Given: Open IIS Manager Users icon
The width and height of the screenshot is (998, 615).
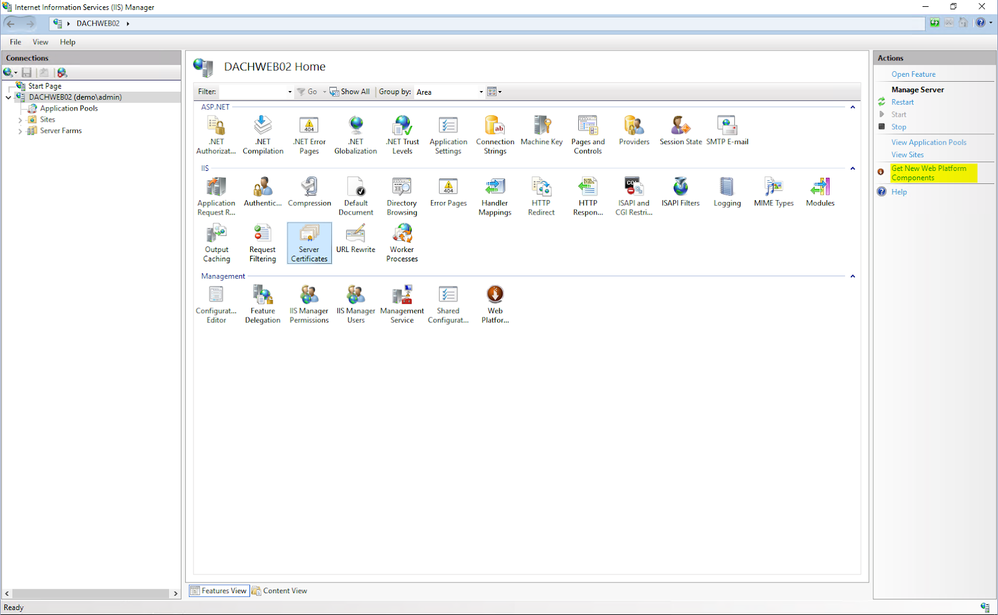Looking at the screenshot, I should click(x=356, y=304).
